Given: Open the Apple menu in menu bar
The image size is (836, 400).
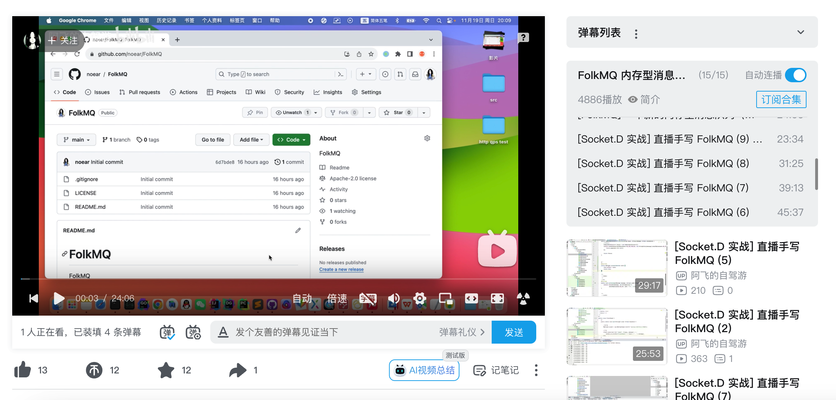Looking at the screenshot, I should [49, 20].
